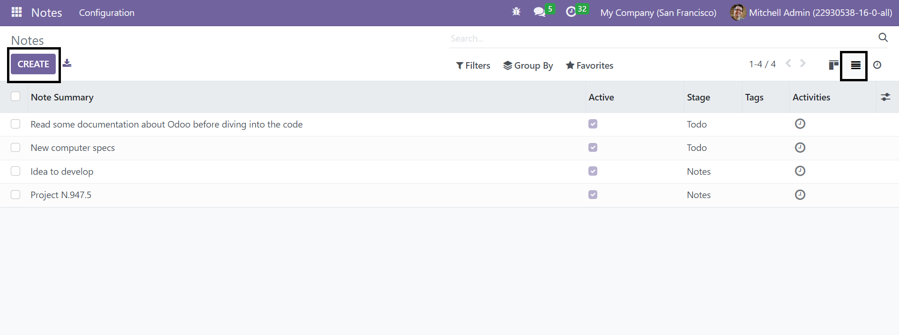Viewport: 899px width, 335px height.
Task: Click Todo stage of New computer specs row
Action: (x=697, y=148)
